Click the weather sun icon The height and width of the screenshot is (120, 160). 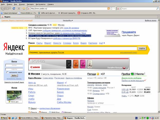click(98, 74)
